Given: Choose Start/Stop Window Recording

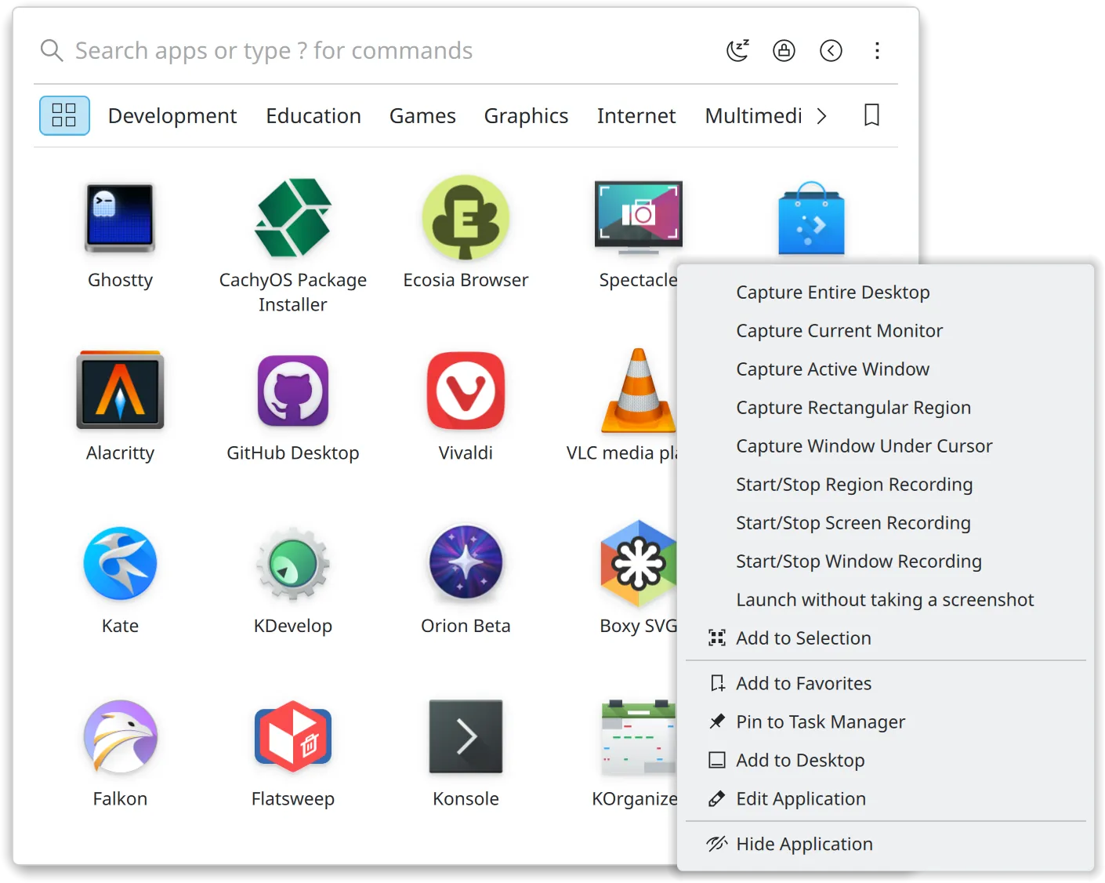Looking at the screenshot, I should click(x=886, y=561).
